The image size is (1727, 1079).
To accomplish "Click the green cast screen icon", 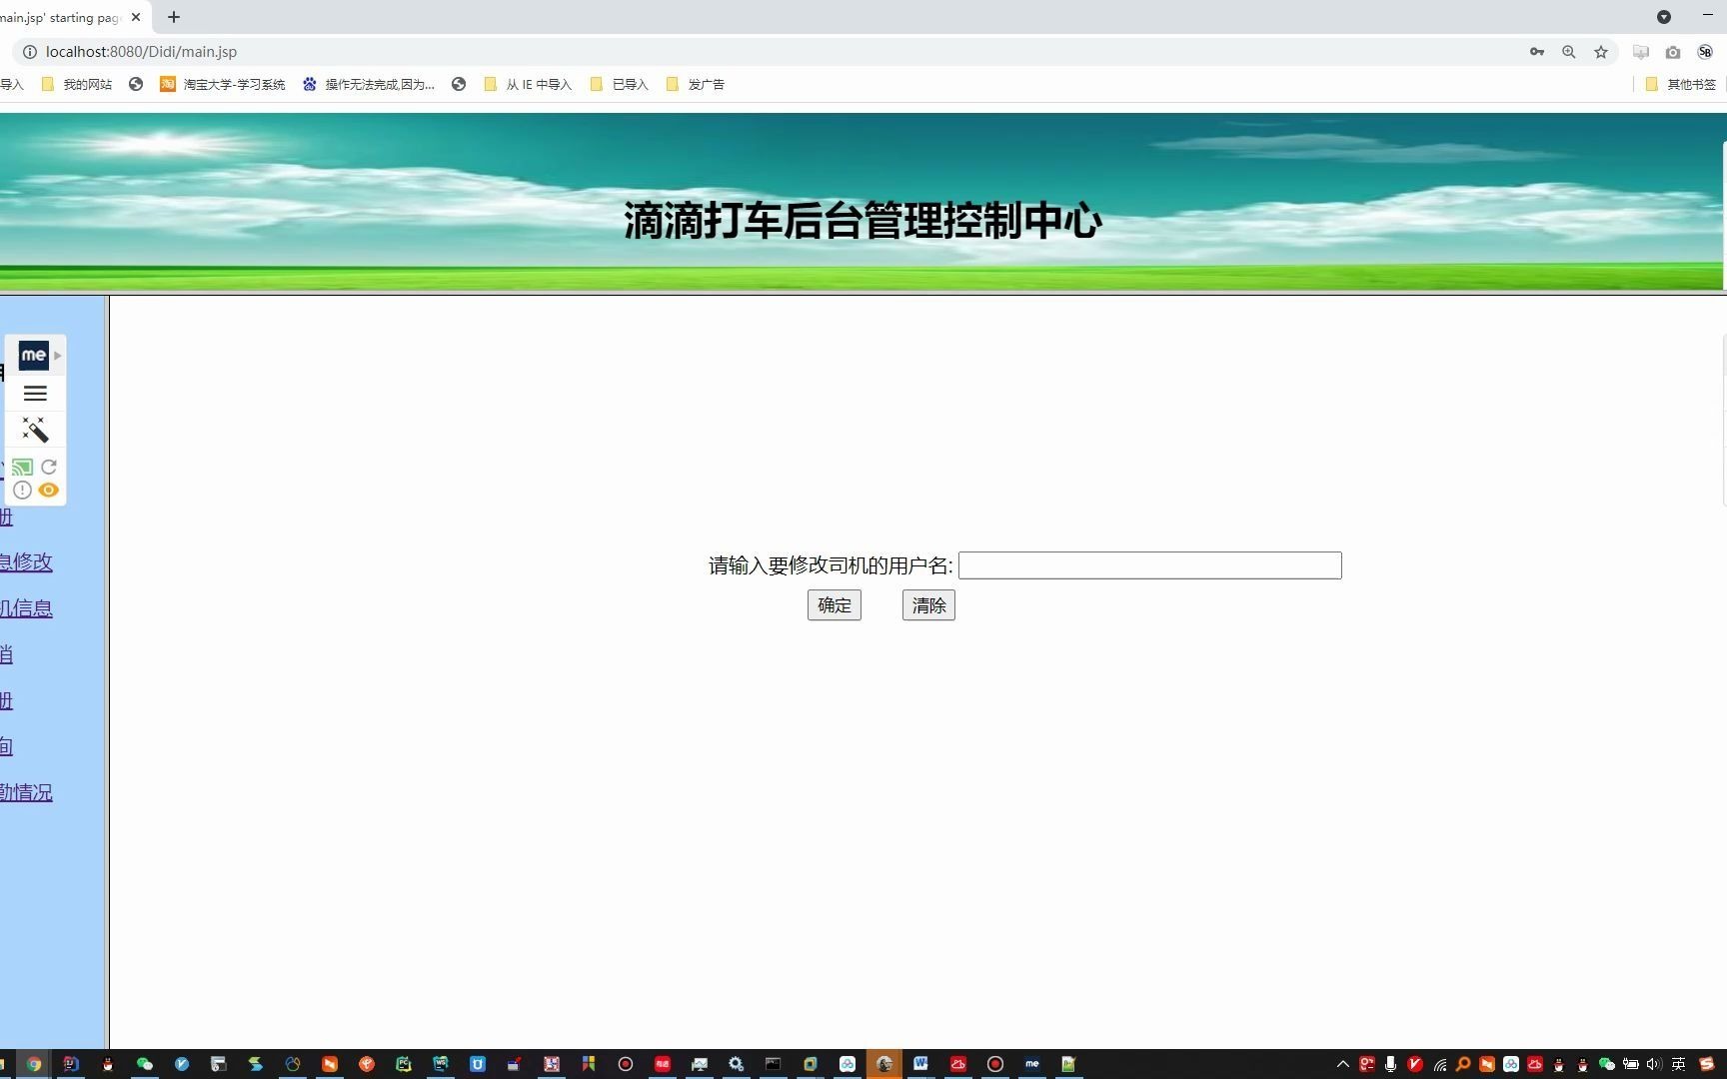I will point(23,467).
